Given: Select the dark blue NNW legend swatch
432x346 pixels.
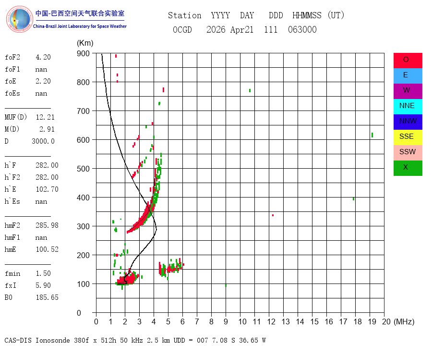Looking at the screenshot, I should 408,122.
